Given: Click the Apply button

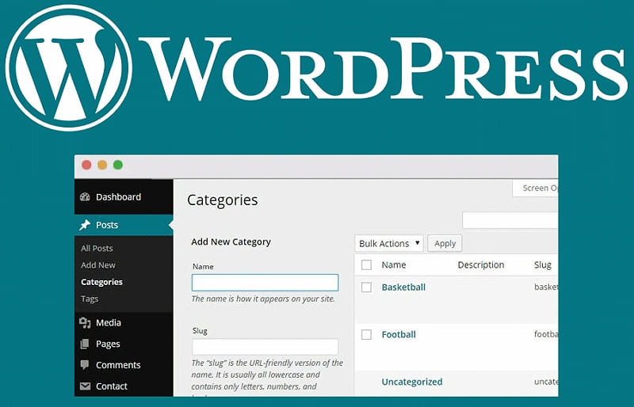Looking at the screenshot, I should tap(445, 243).
